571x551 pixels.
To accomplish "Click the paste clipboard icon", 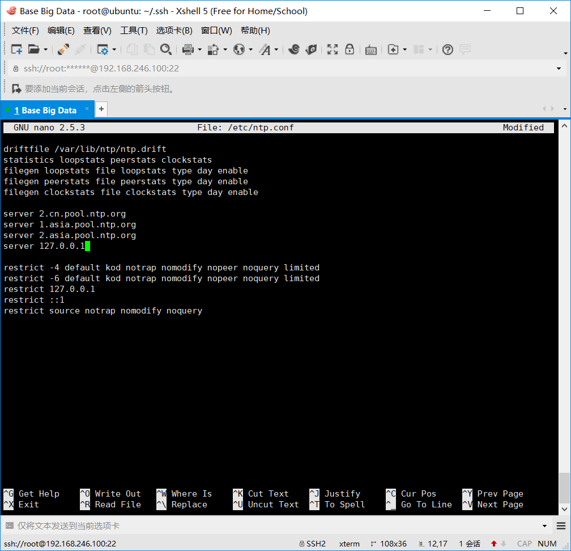I will coord(149,49).
